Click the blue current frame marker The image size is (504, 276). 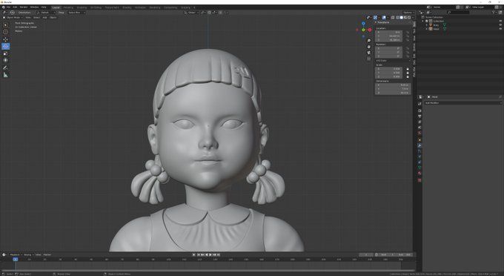(15, 259)
